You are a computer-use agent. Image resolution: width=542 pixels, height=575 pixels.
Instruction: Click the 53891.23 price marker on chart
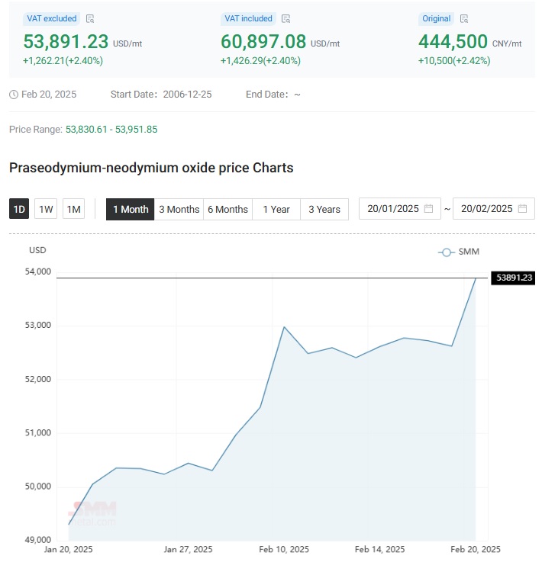pyautogui.click(x=513, y=278)
